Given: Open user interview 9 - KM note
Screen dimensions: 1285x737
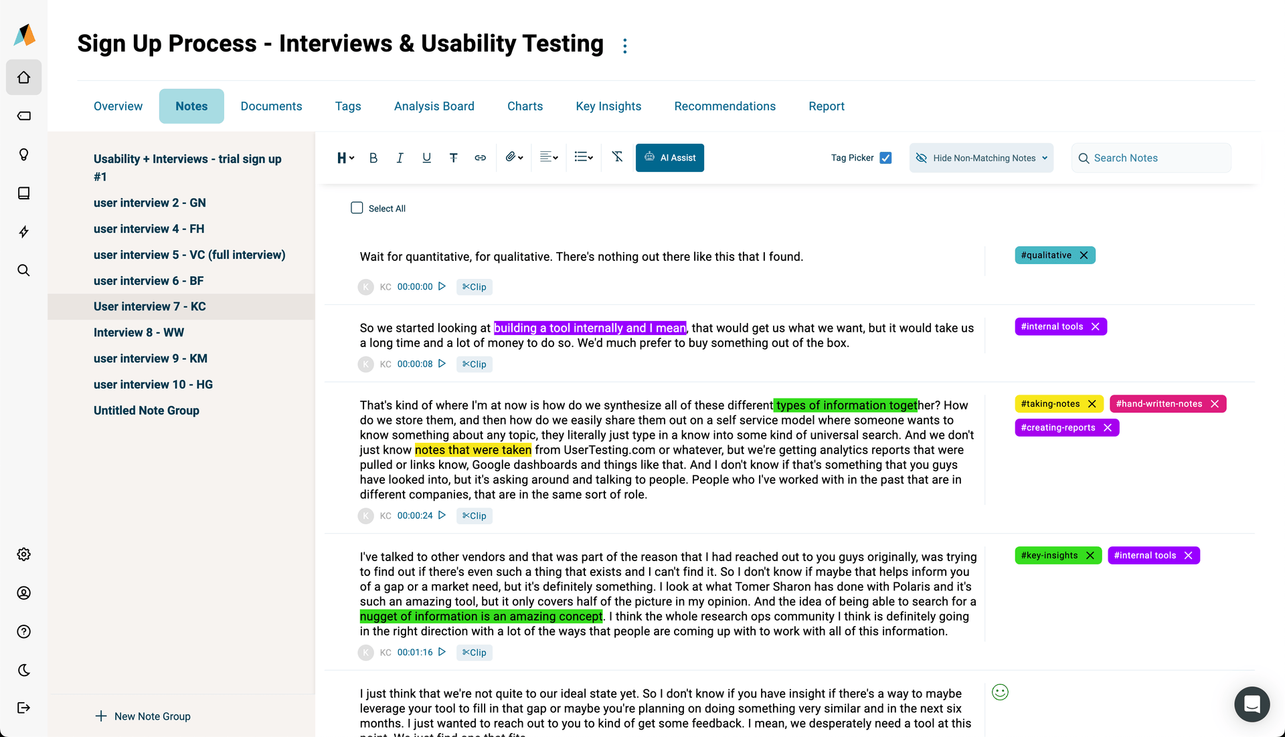Looking at the screenshot, I should [151, 358].
